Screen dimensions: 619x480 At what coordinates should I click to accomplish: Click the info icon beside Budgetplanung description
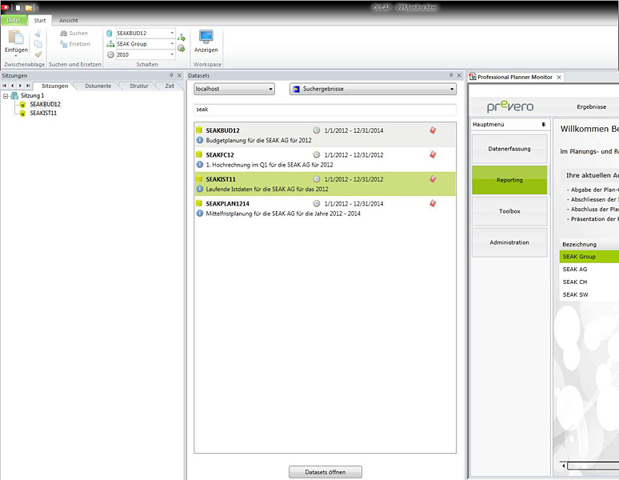click(200, 140)
